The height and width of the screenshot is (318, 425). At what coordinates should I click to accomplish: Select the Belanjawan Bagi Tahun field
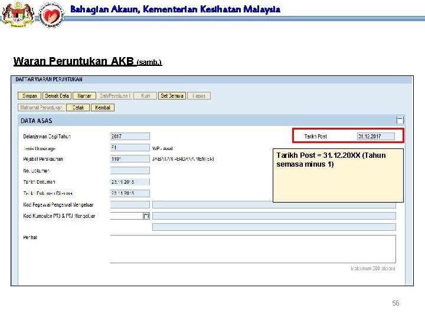[x=130, y=136]
